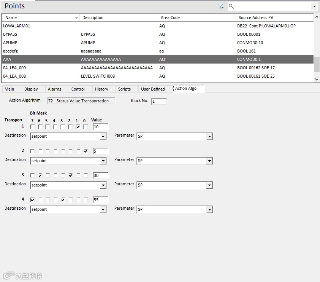Open Transport 2 Destination dropdown
Image resolution: width=320 pixels, height=282 pixels.
pos(103,161)
